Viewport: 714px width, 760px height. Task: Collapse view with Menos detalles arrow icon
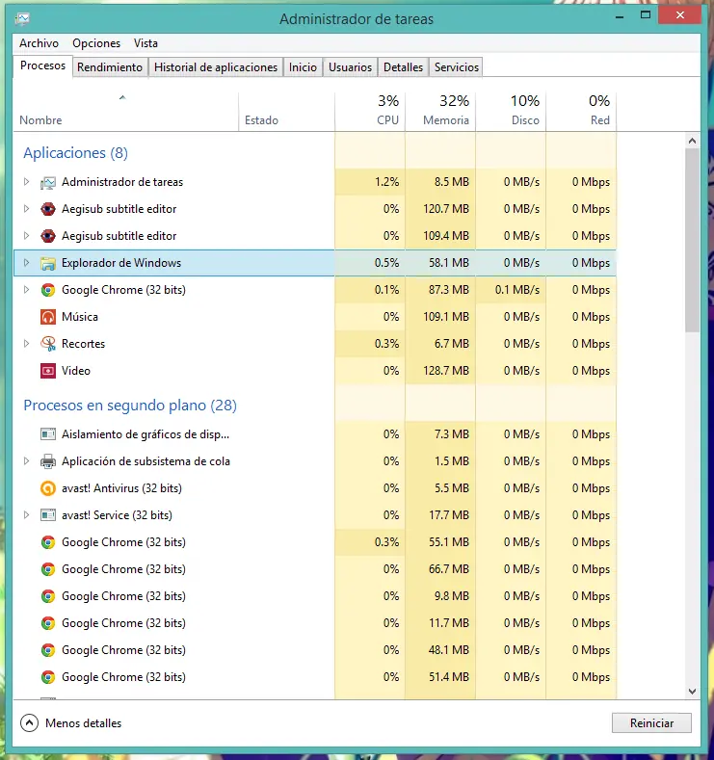pos(29,723)
